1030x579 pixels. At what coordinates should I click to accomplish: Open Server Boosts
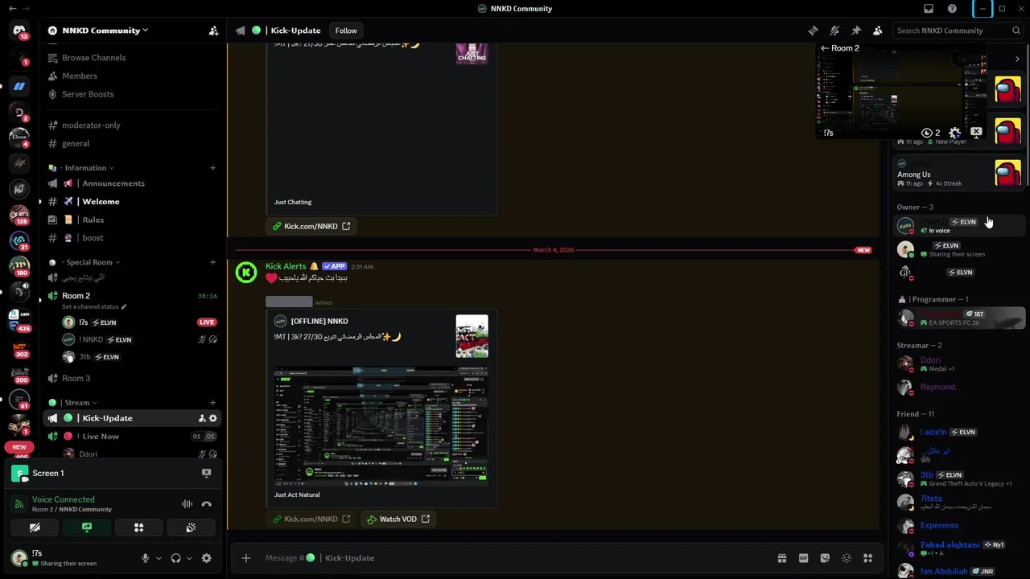(132, 94)
